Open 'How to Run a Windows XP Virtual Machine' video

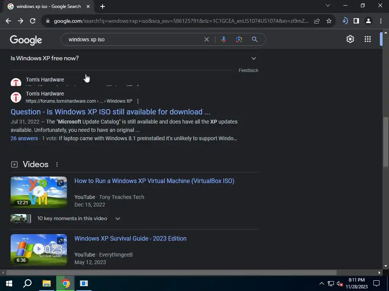click(x=154, y=181)
